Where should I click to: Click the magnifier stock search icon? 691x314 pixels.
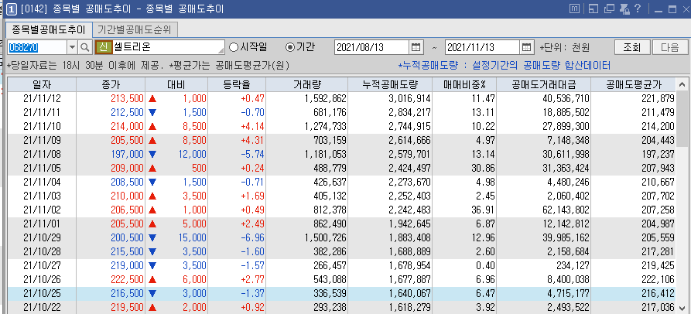[85, 47]
